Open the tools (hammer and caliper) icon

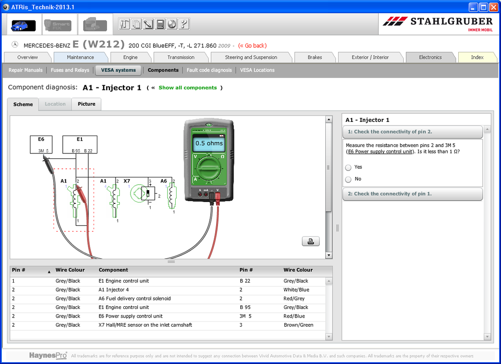(124, 24)
